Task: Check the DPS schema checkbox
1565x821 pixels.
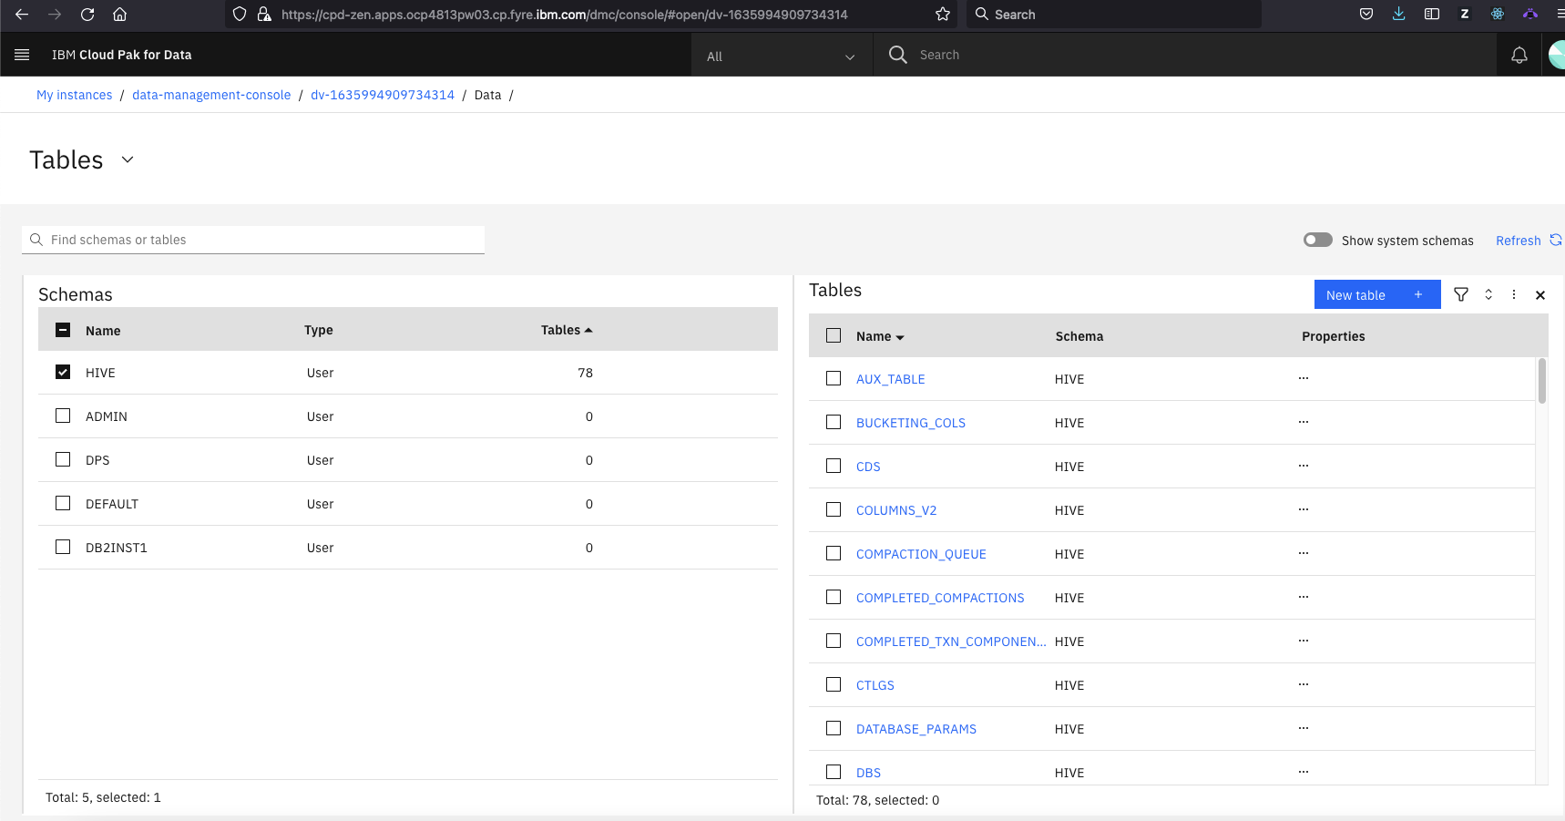Action: 63,459
